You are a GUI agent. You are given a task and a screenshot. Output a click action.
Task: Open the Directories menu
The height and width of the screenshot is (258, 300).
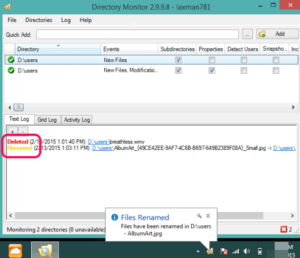[39, 20]
